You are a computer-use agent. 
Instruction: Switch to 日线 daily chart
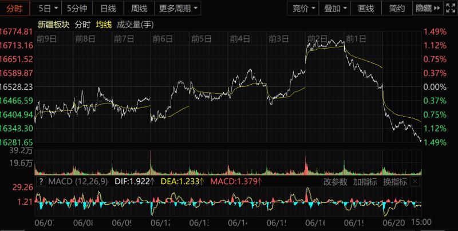pos(108,9)
